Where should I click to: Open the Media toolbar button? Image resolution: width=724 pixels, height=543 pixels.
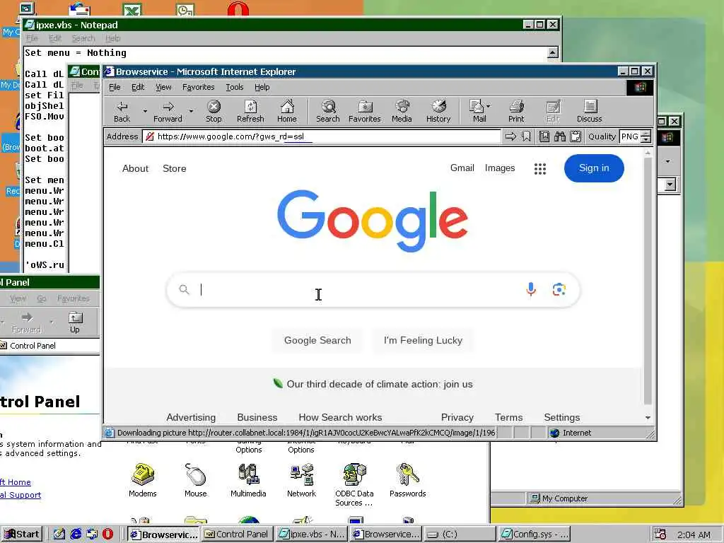click(402, 111)
